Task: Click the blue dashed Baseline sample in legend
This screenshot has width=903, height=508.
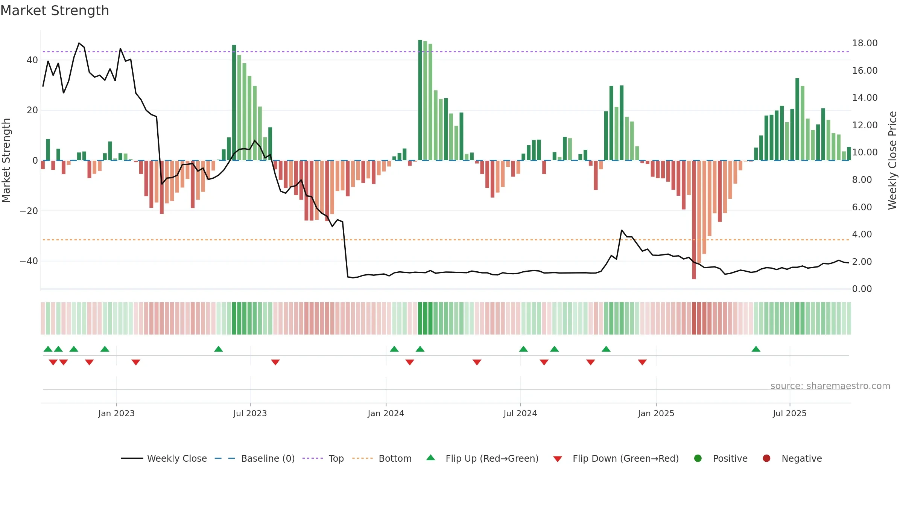Action: tap(225, 458)
